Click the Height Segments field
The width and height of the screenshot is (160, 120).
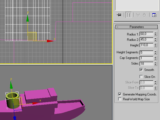(x=146, y=53)
